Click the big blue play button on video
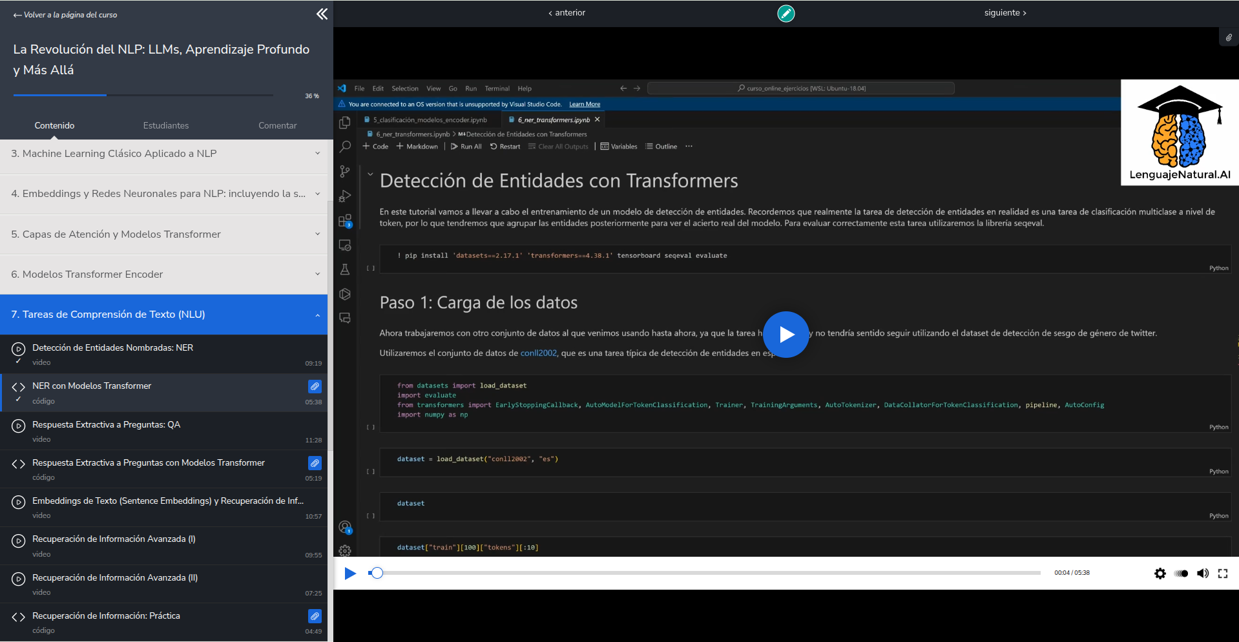This screenshot has width=1239, height=642. [x=786, y=335]
